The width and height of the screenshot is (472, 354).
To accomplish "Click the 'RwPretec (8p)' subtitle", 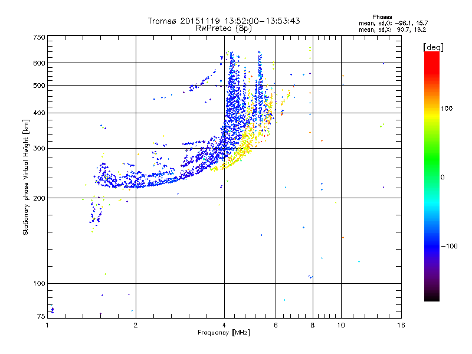I will pyautogui.click(x=224, y=28).
